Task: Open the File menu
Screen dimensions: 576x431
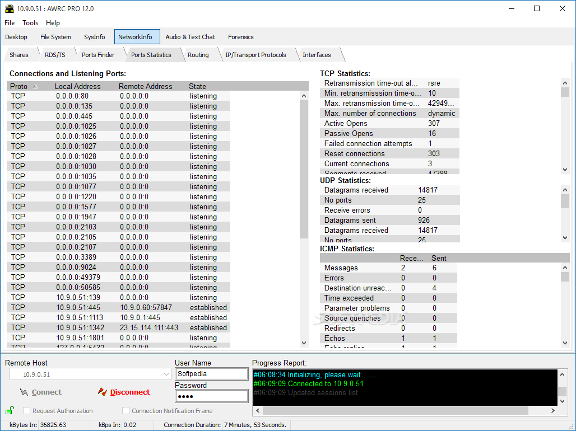Action: 10,23
